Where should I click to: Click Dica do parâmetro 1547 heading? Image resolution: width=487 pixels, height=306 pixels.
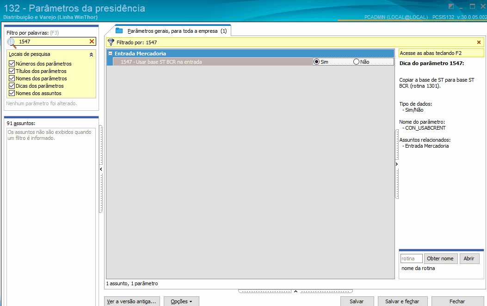point(432,63)
